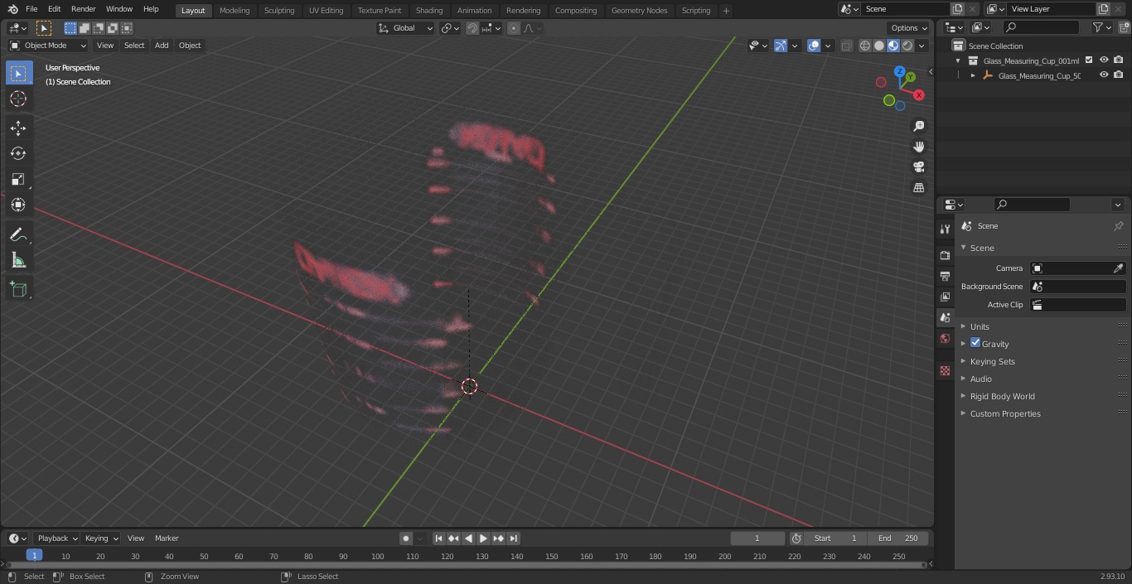This screenshot has width=1132, height=584.
Task: Activate the Rotate tool
Action: click(x=18, y=153)
